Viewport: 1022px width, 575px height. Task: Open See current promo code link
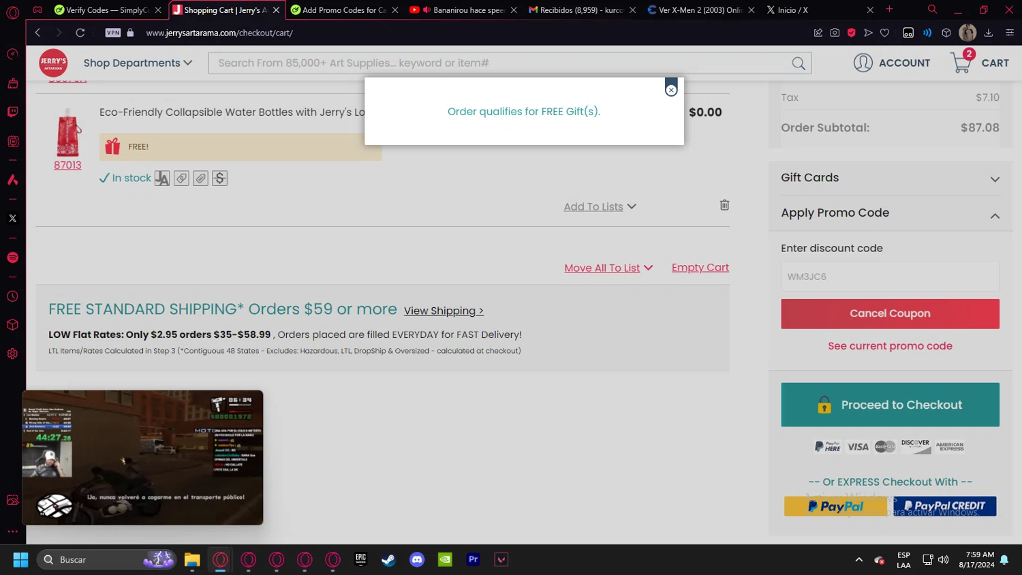click(890, 346)
